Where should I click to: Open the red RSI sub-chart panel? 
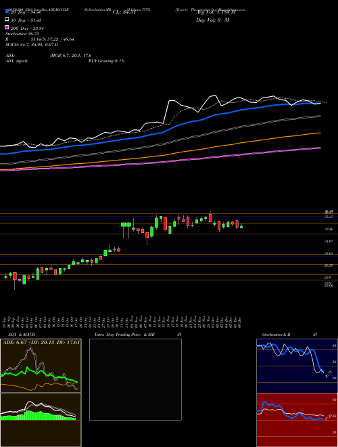[x=297, y=420]
